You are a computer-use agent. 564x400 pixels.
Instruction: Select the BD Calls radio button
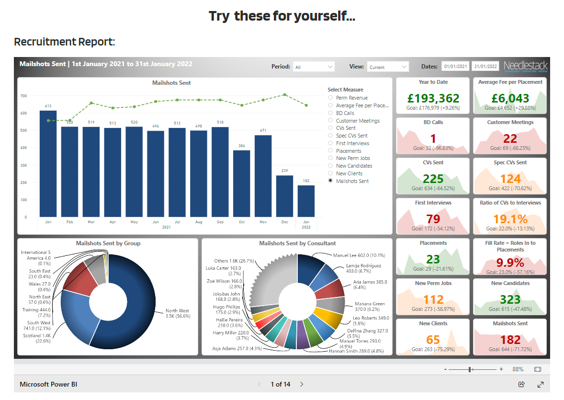point(330,113)
